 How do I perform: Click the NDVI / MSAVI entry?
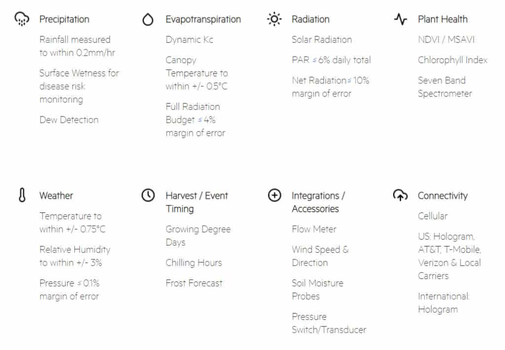tap(446, 39)
